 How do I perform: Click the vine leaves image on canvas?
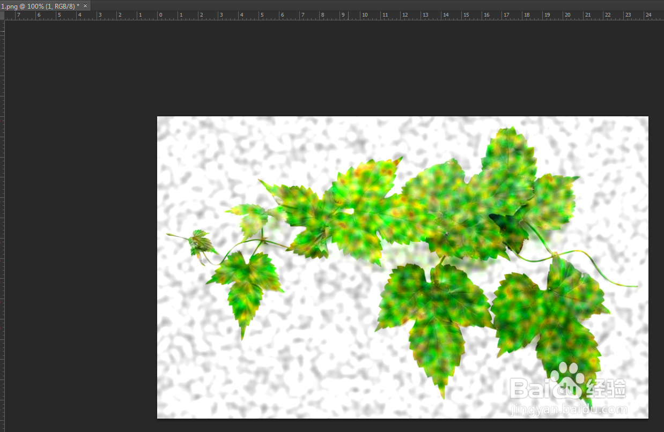point(402,267)
